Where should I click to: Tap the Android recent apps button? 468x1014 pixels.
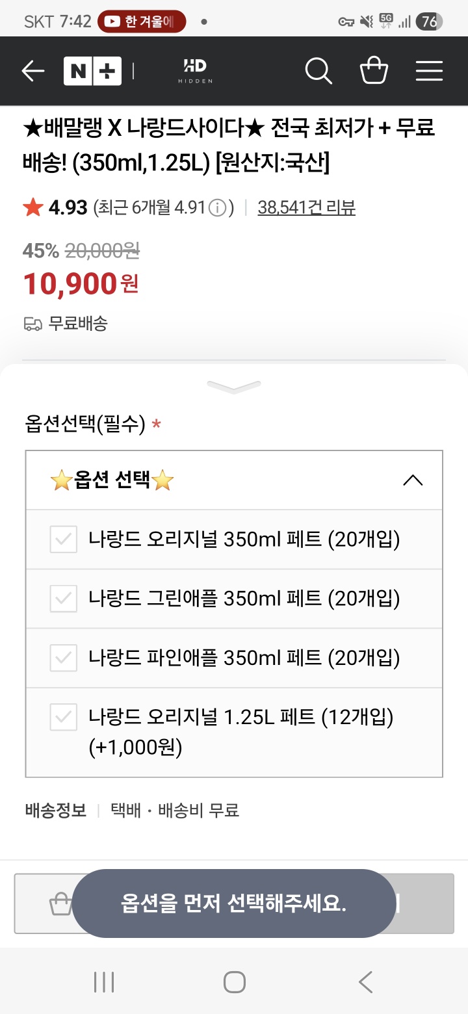coord(104,982)
